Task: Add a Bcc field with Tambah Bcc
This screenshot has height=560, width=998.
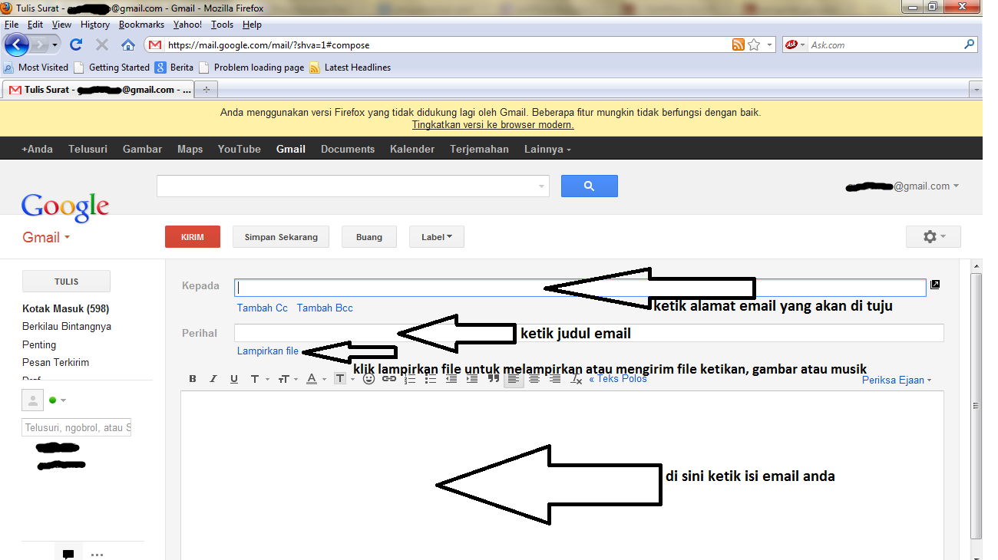Action: coord(325,308)
